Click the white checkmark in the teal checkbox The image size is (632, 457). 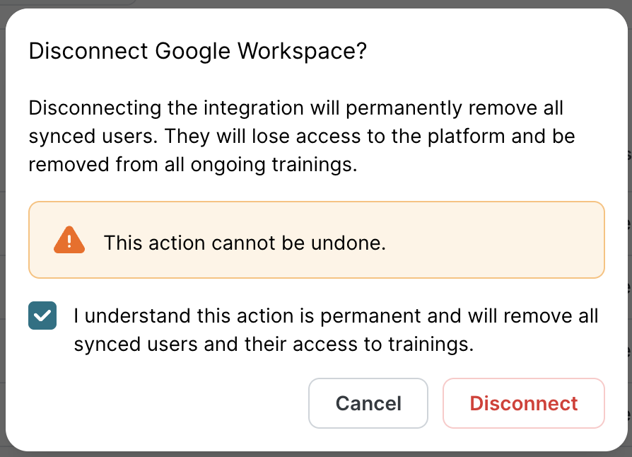click(42, 316)
